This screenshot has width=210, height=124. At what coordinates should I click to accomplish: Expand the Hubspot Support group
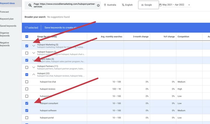pyautogui.click(x=34, y=53)
